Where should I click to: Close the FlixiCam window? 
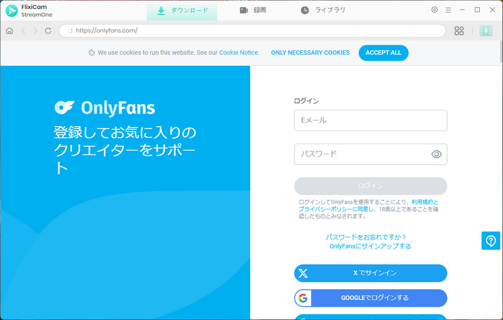(x=492, y=10)
